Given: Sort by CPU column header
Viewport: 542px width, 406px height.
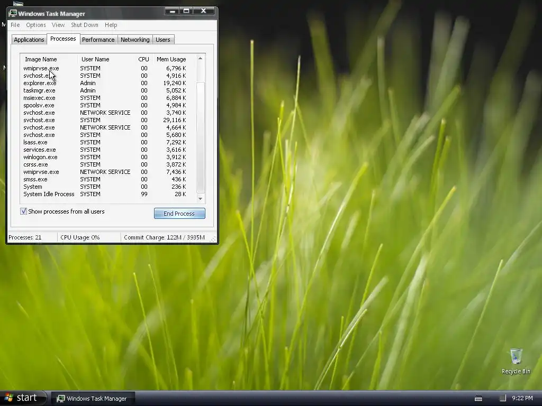Looking at the screenshot, I should tap(143, 59).
